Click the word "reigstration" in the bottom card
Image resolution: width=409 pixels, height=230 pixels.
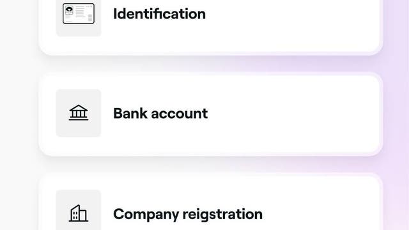pos(222,215)
